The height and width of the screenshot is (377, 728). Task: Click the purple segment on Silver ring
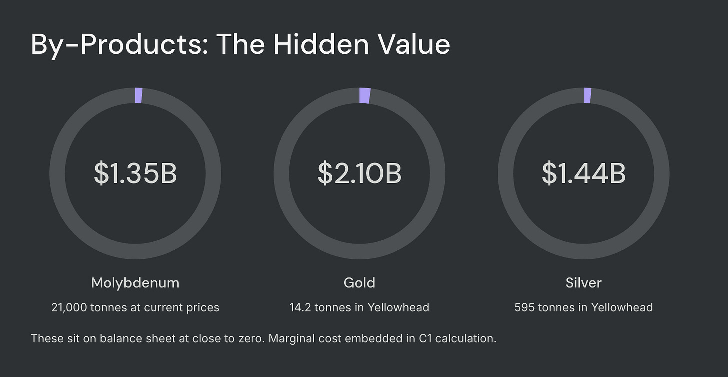587,96
